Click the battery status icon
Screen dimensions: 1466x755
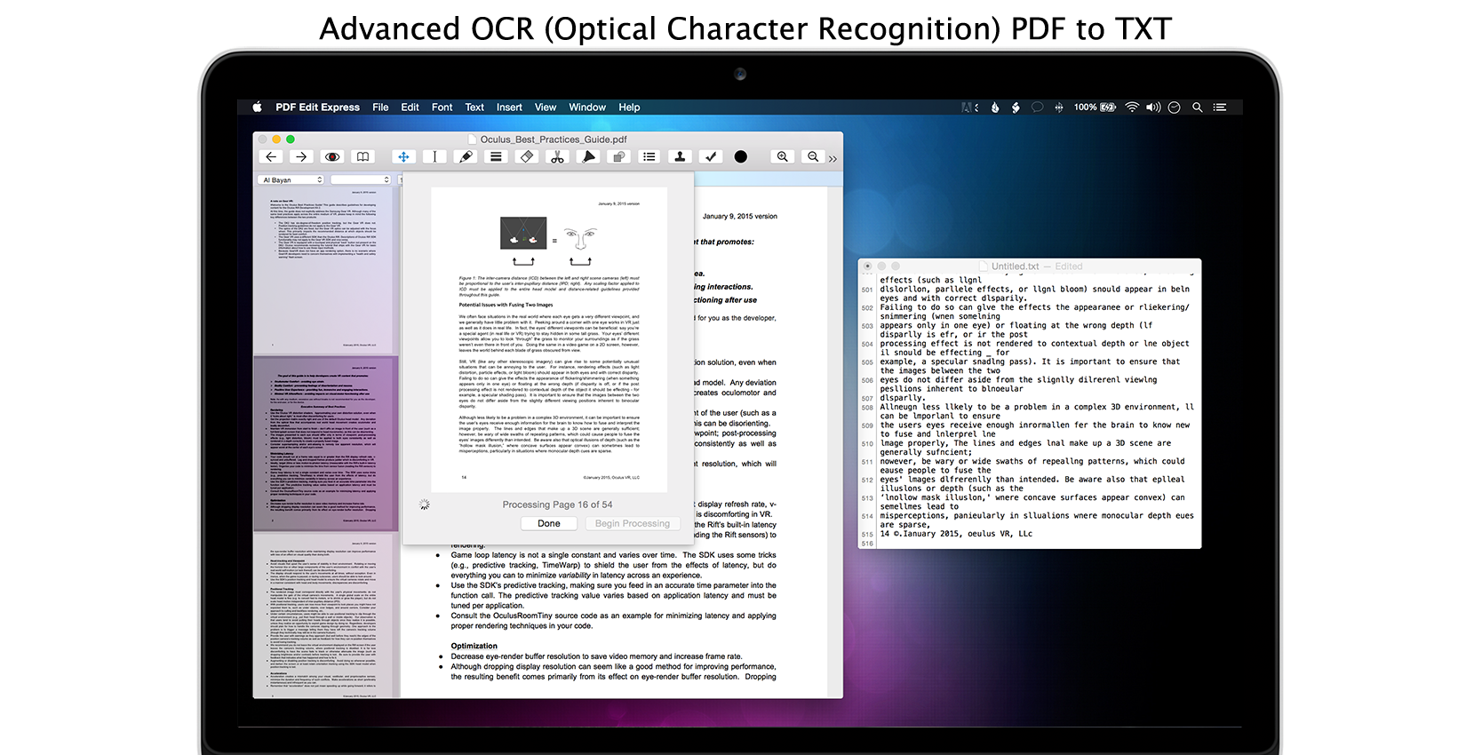click(x=1108, y=107)
